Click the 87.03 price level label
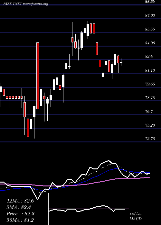Viewport: 161px width, 225px height. pos(150,15)
